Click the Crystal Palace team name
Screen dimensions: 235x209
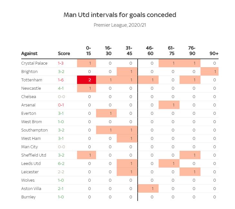[34, 63]
